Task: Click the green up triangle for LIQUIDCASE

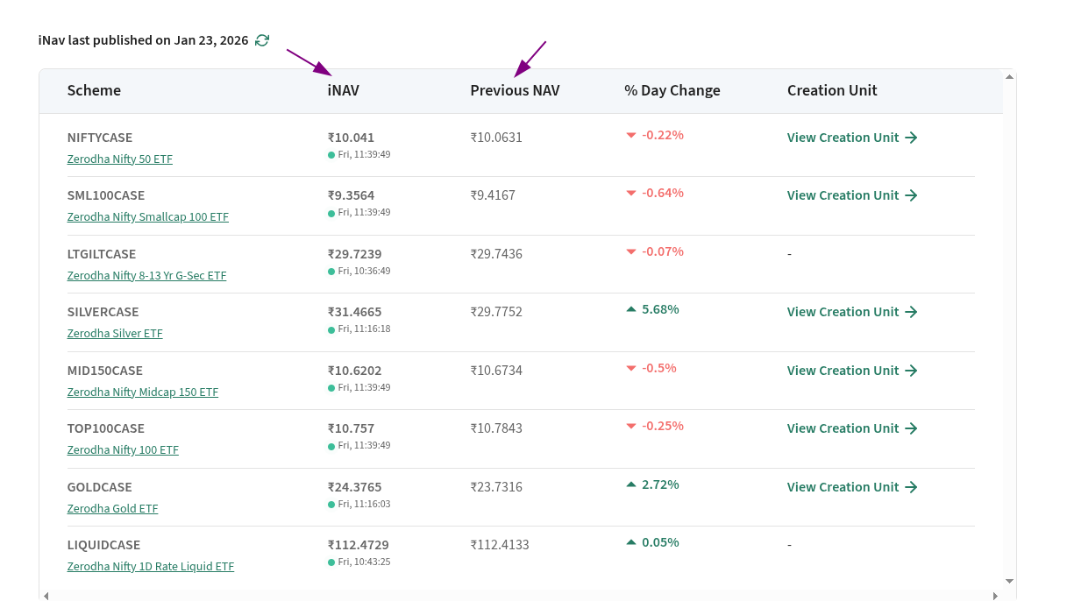Action: coord(630,542)
